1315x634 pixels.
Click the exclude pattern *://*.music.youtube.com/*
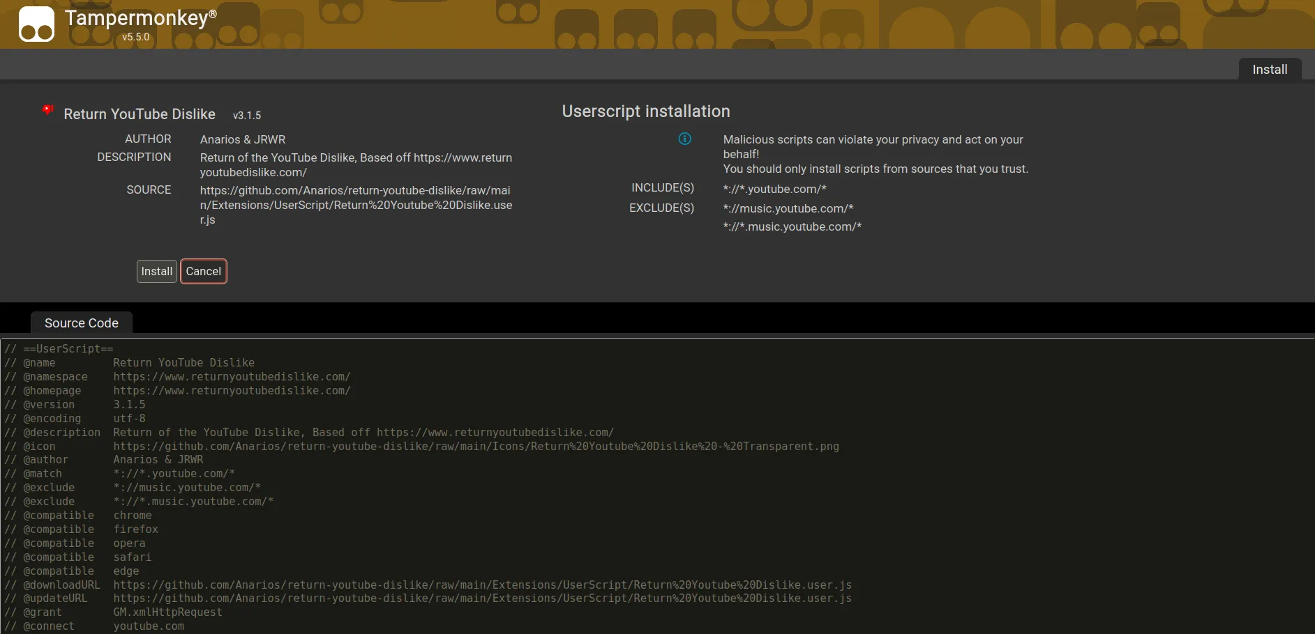point(792,226)
